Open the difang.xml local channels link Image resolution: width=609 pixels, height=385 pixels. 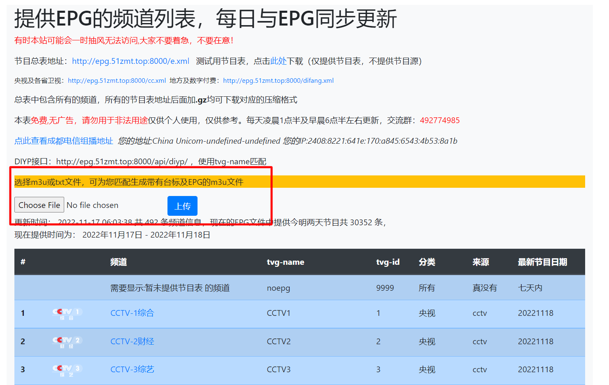click(278, 81)
